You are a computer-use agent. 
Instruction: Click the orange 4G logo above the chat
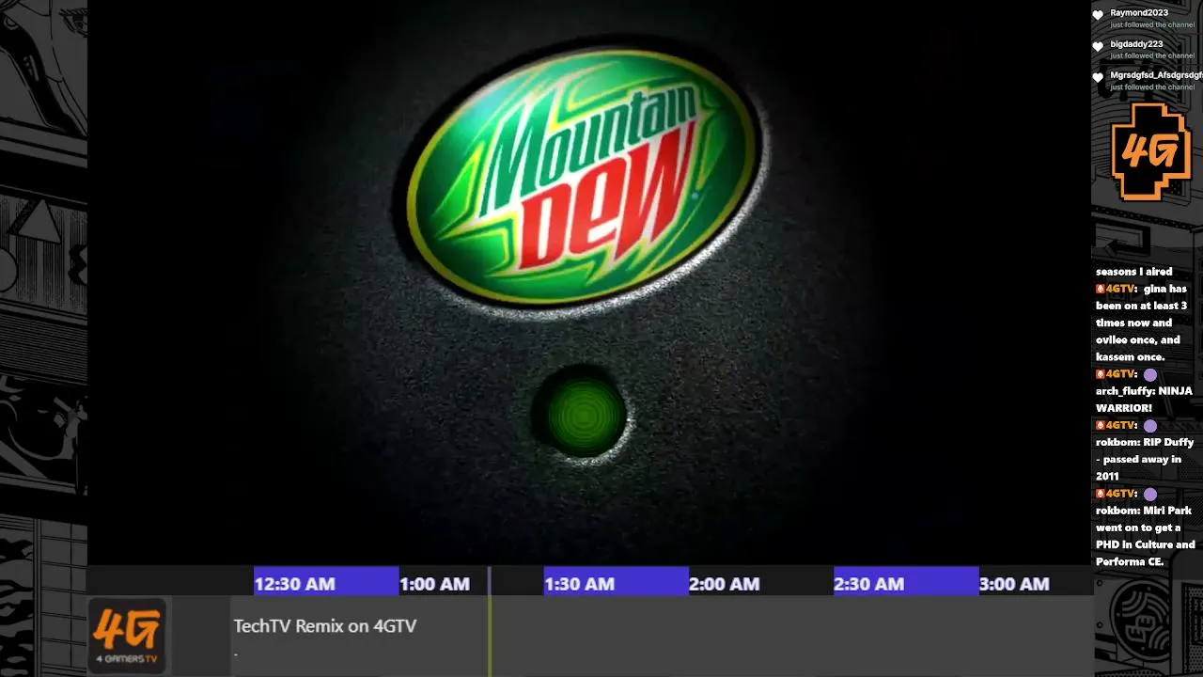[1151, 150]
